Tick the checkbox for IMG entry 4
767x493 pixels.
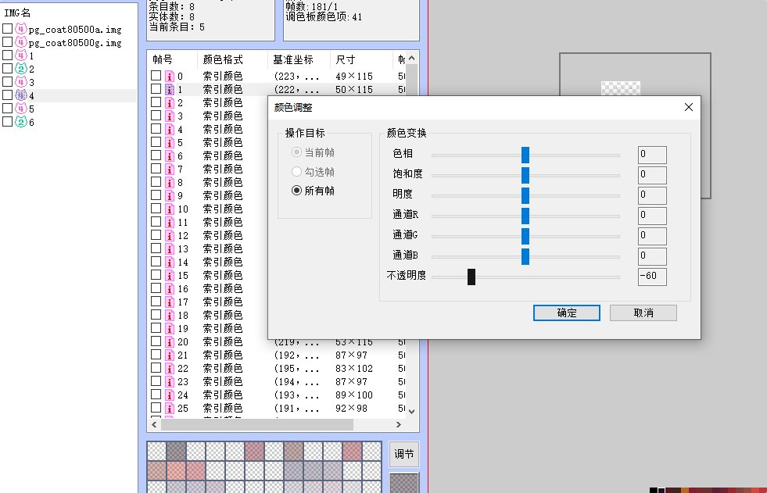point(7,95)
